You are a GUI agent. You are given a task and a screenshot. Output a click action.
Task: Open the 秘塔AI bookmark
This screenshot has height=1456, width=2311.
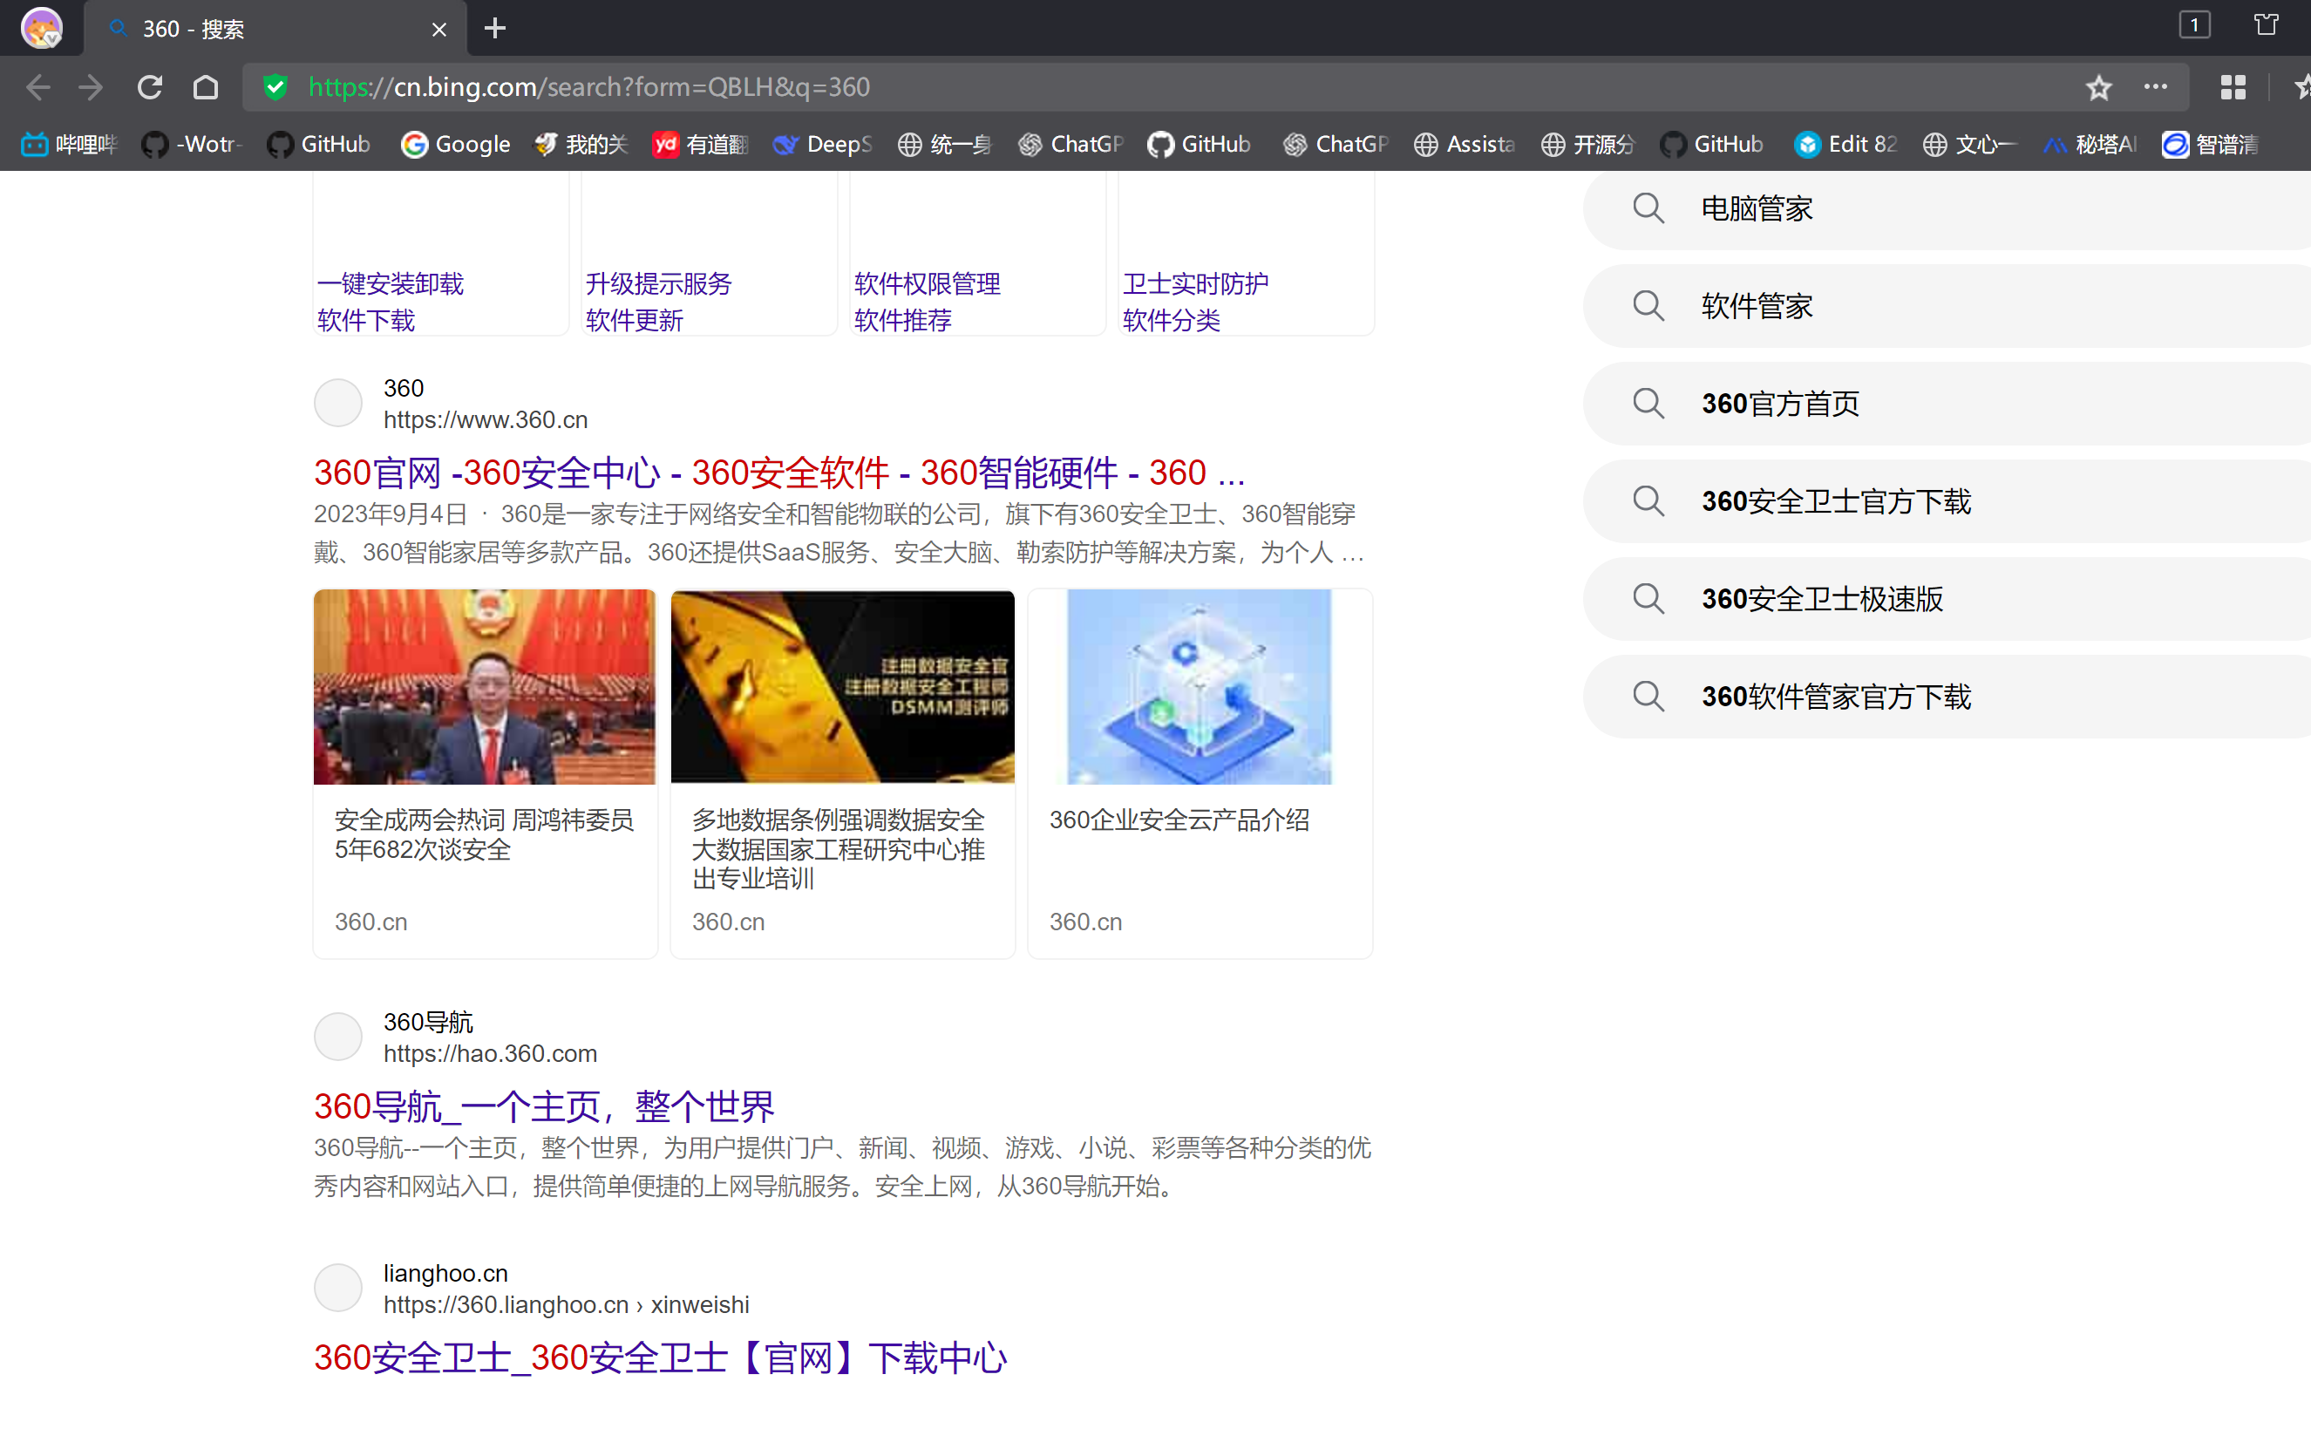point(2090,144)
